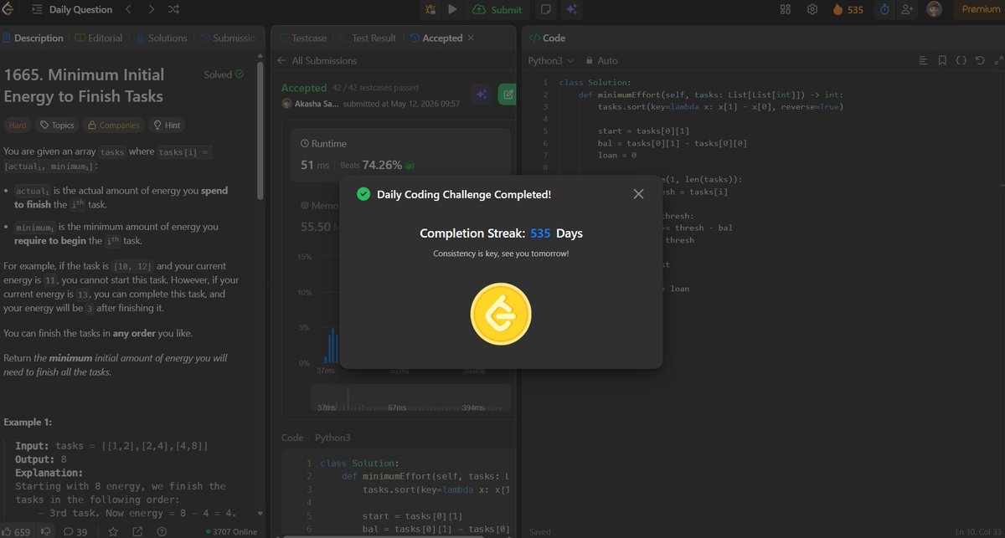This screenshot has width=1005, height=538.
Task: Open the layout grid icon
Action: click(x=786, y=9)
